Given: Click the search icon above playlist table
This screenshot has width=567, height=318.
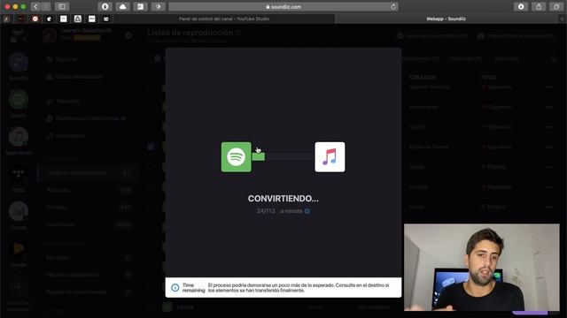Looking at the screenshot, I should coord(554,59).
